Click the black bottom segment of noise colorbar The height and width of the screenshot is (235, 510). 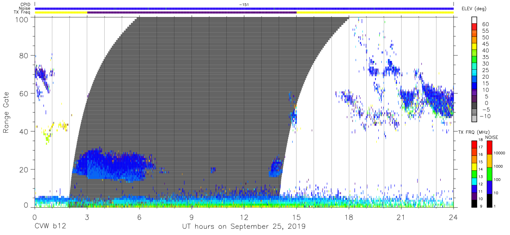click(x=489, y=200)
